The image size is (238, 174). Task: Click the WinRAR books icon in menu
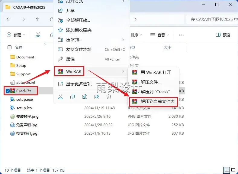[60, 71]
